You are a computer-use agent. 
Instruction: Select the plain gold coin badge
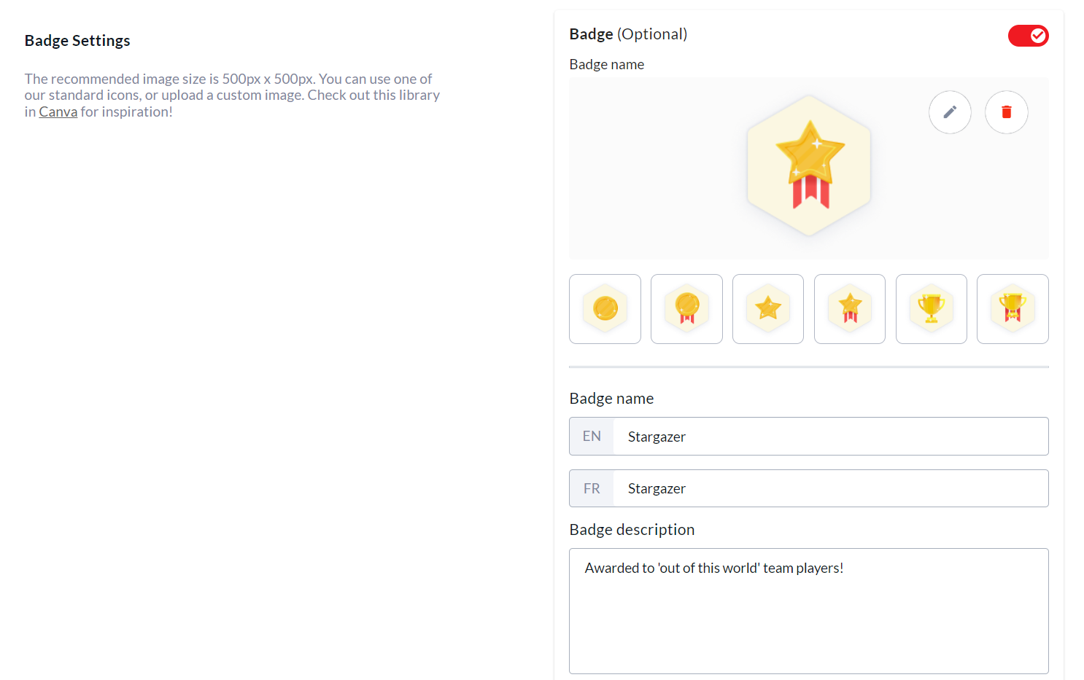click(x=605, y=309)
